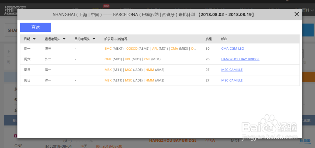Click YML carrier in 周六 row
Image resolution: width=315 pixels, height=148 pixels.
tap(147, 59)
